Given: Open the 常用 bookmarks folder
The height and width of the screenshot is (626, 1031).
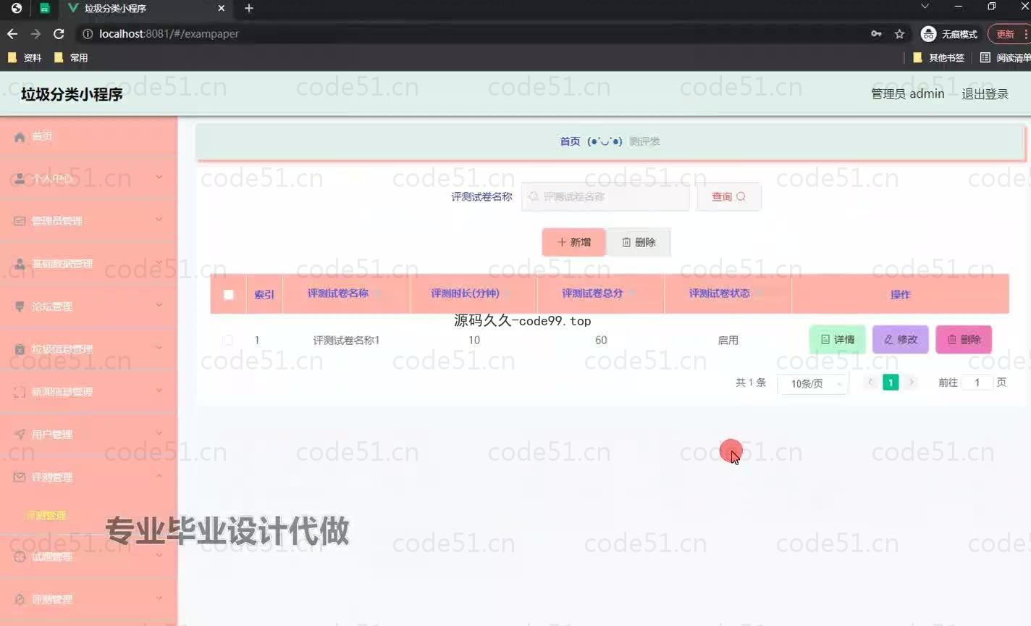Looking at the screenshot, I should [71, 57].
